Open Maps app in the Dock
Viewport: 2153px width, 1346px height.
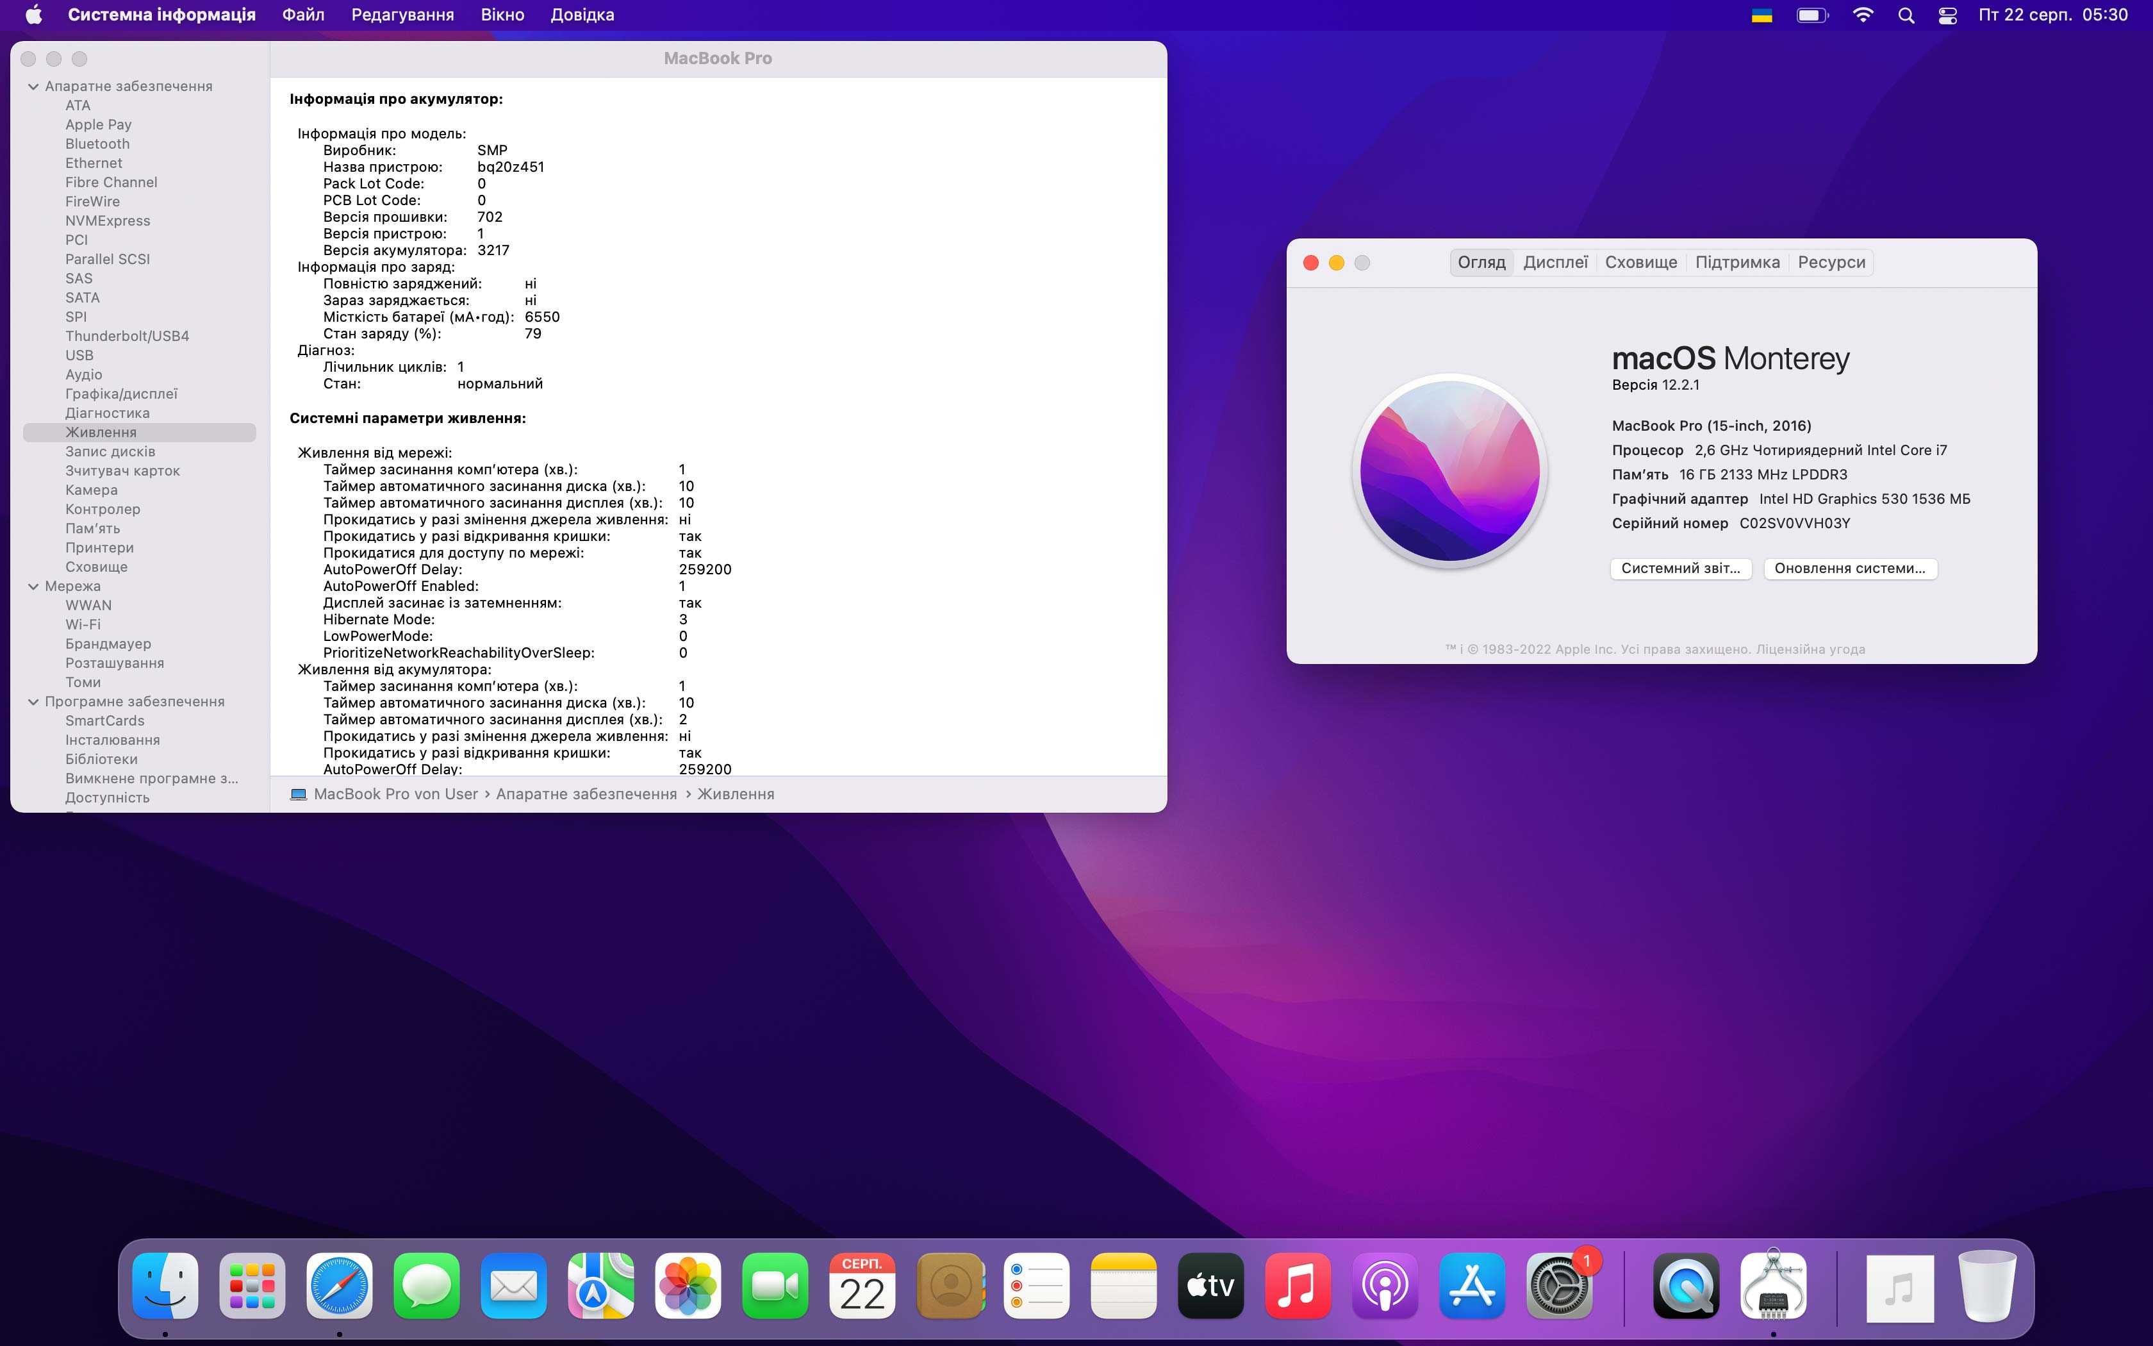(602, 1286)
